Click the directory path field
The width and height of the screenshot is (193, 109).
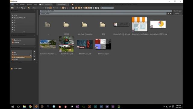[x=106, y=11]
